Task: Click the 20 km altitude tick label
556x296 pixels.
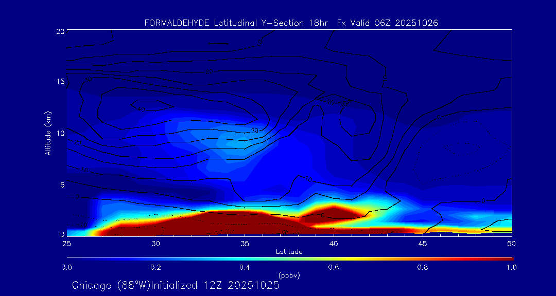Action: 59,31
